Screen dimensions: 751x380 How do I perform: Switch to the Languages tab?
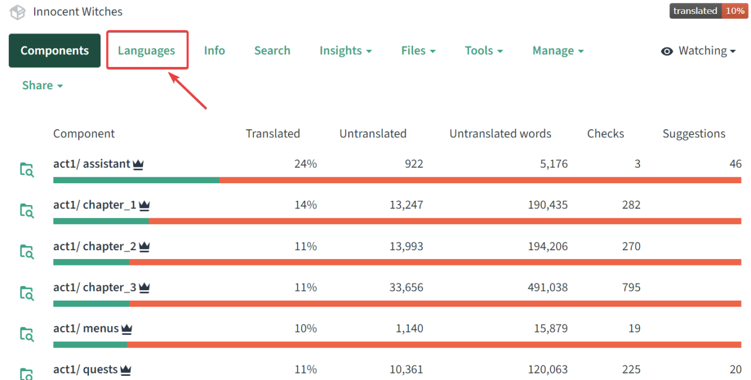pos(147,51)
